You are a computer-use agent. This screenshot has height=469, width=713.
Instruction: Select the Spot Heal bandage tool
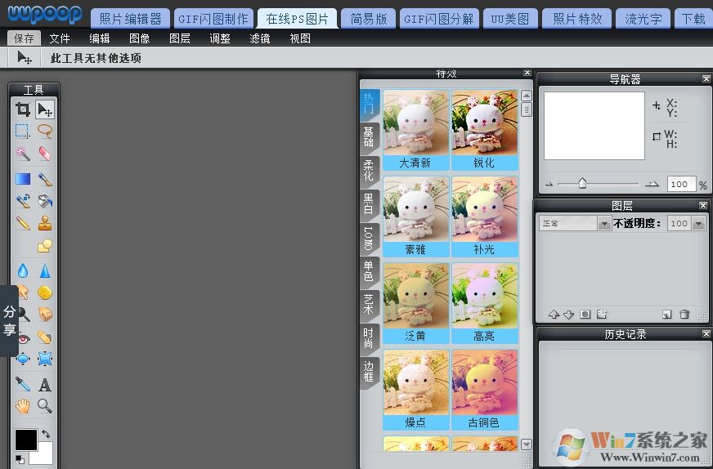pyautogui.click(x=45, y=337)
